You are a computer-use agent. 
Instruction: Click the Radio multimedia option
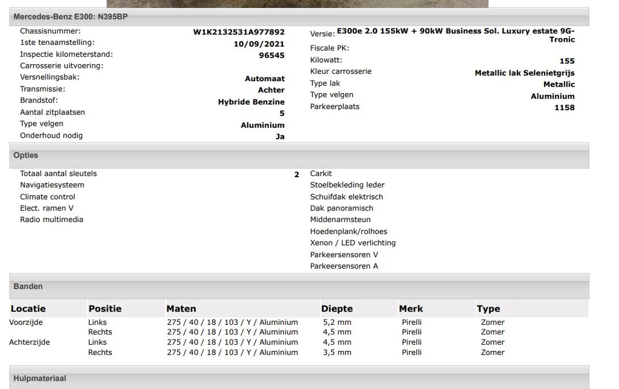pyautogui.click(x=52, y=220)
